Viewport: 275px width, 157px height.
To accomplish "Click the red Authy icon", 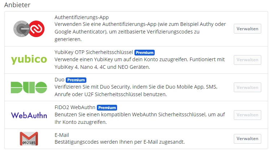I will 37,28.
